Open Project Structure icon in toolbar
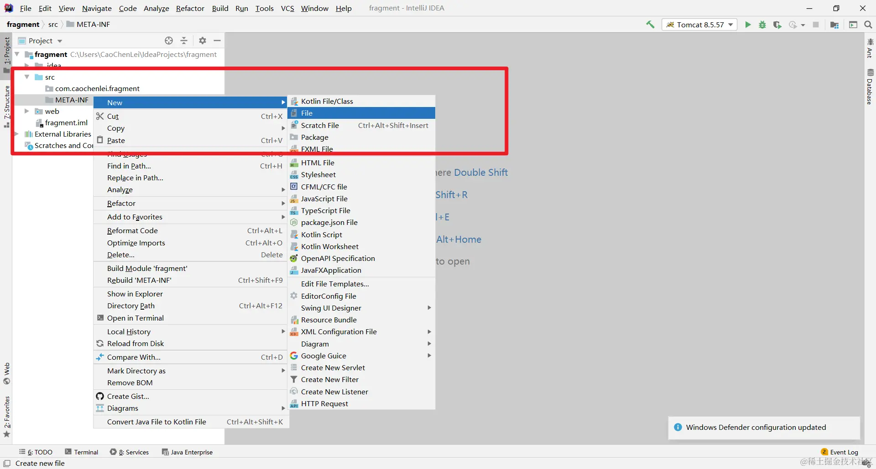The width and height of the screenshot is (876, 469). click(x=834, y=25)
